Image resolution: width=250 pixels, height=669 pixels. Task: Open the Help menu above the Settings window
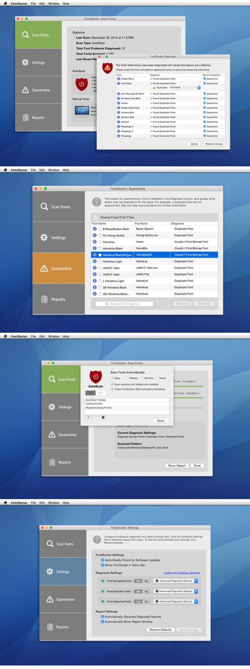point(66,503)
